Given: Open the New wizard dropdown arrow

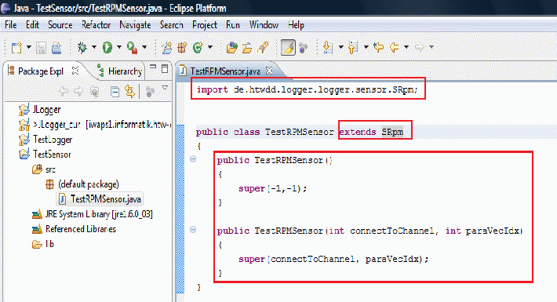Looking at the screenshot, I should (x=29, y=47).
